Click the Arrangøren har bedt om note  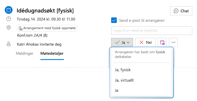click(140, 54)
